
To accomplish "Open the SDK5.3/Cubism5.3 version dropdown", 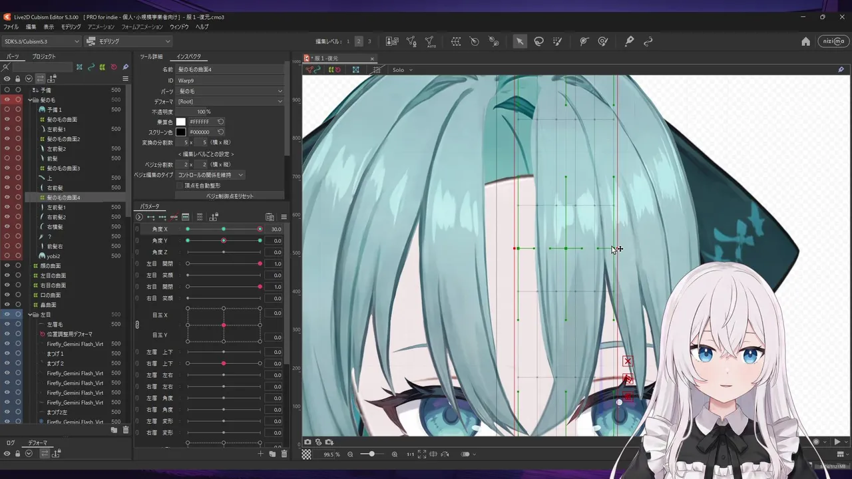I will click(41, 41).
